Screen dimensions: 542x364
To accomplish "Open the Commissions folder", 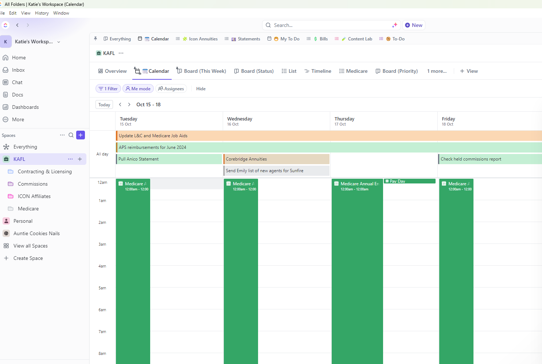I will tap(33, 184).
